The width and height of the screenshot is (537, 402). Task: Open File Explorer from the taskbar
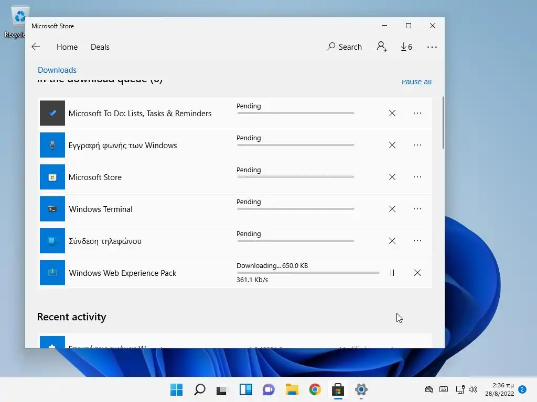click(292, 389)
